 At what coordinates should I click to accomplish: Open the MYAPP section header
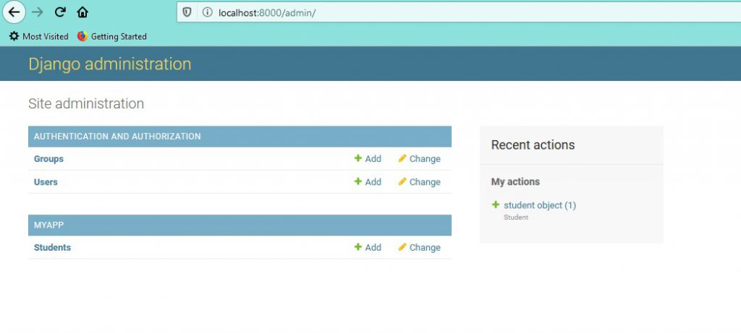48,225
